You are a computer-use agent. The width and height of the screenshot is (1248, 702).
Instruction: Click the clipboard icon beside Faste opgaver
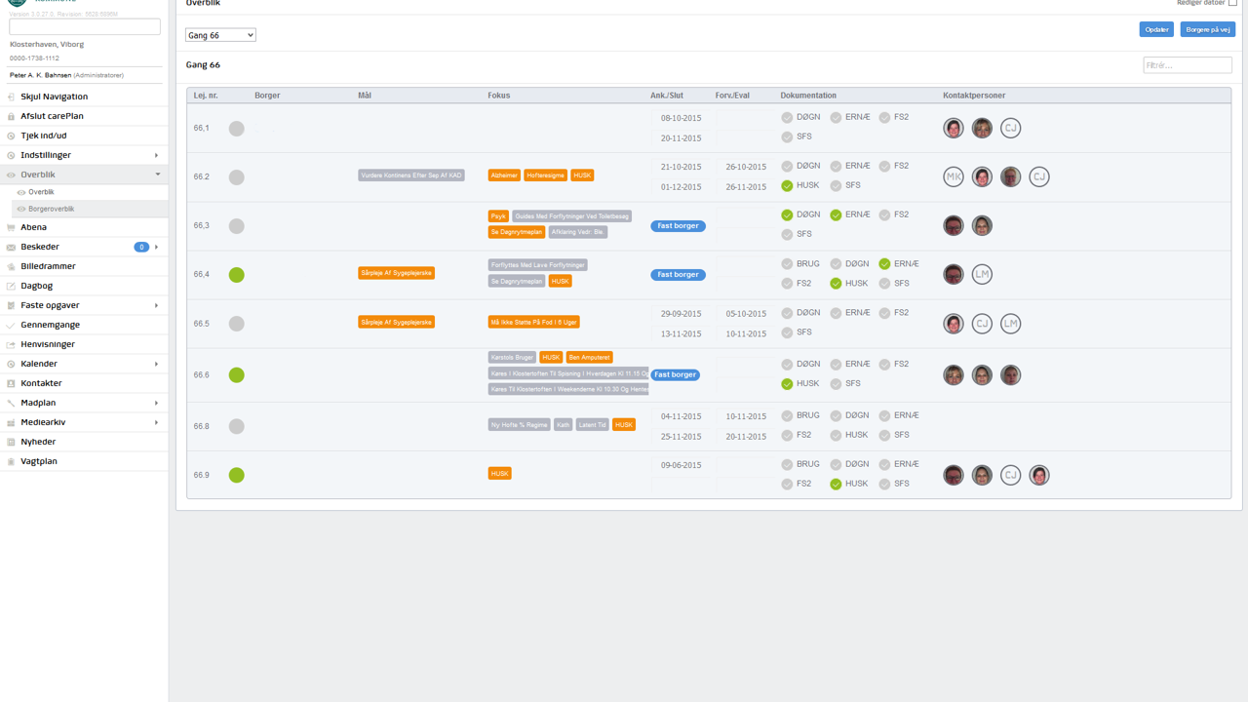pyautogui.click(x=11, y=305)
